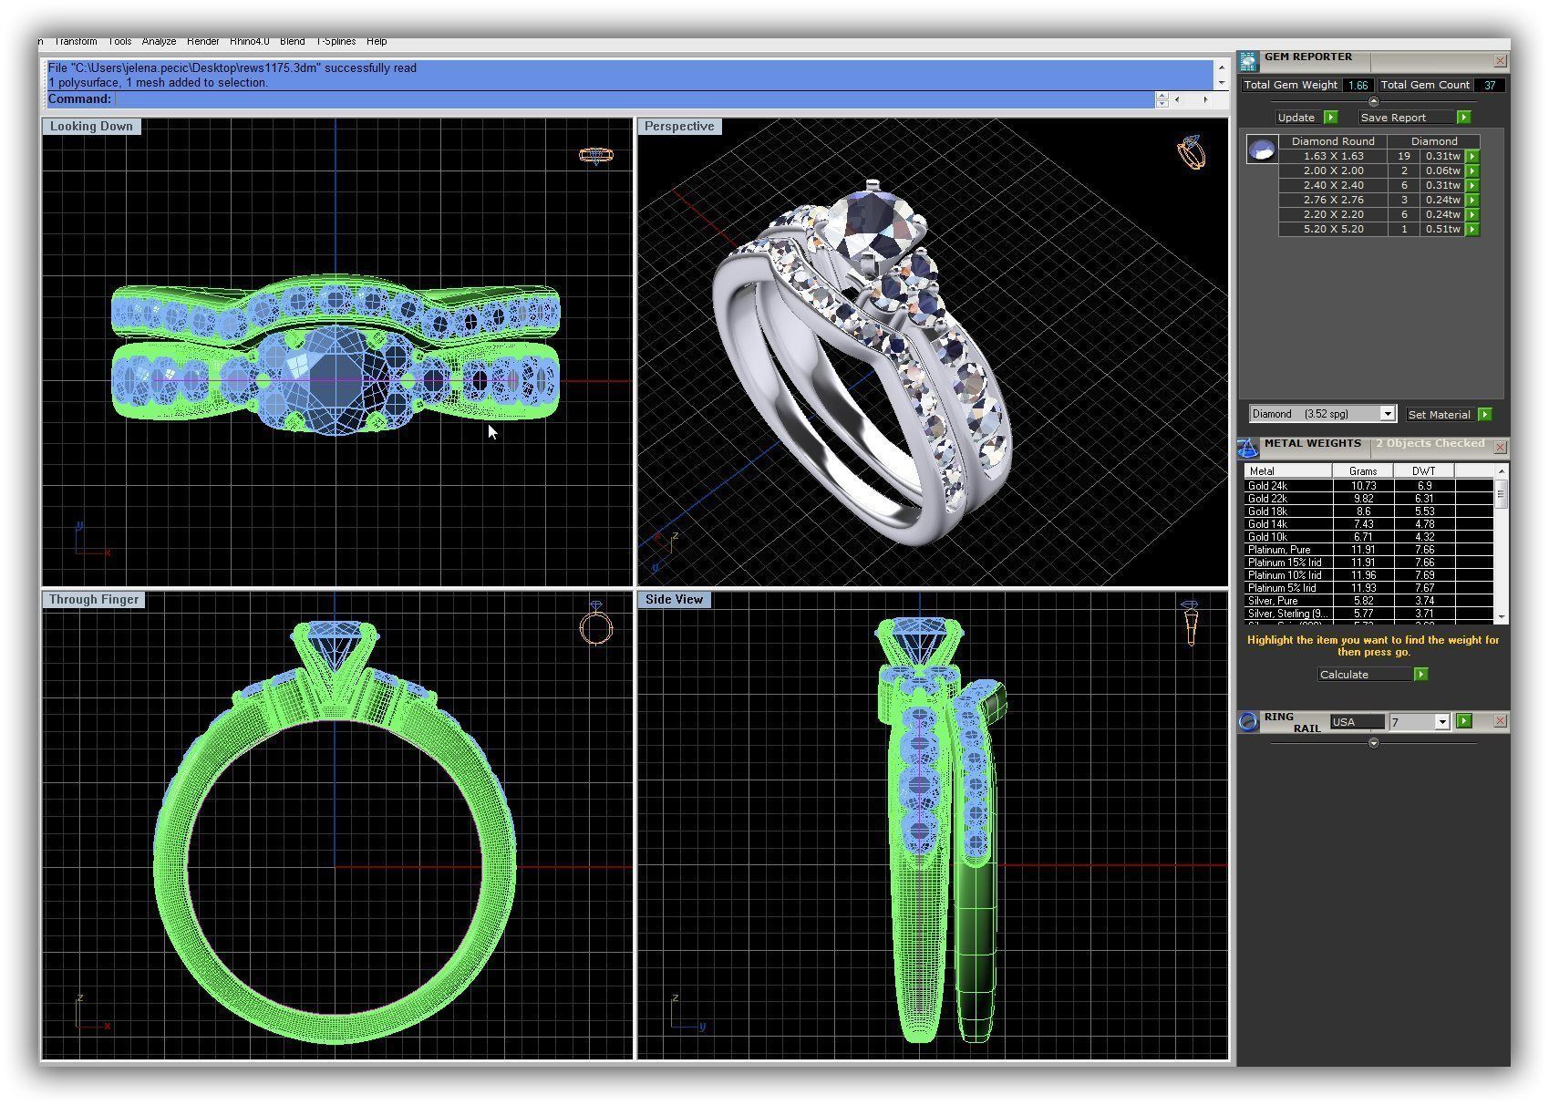Click the Grams column header
The height and width of the screenshot is (1105, 1549).
click(x=1363, y=471)
